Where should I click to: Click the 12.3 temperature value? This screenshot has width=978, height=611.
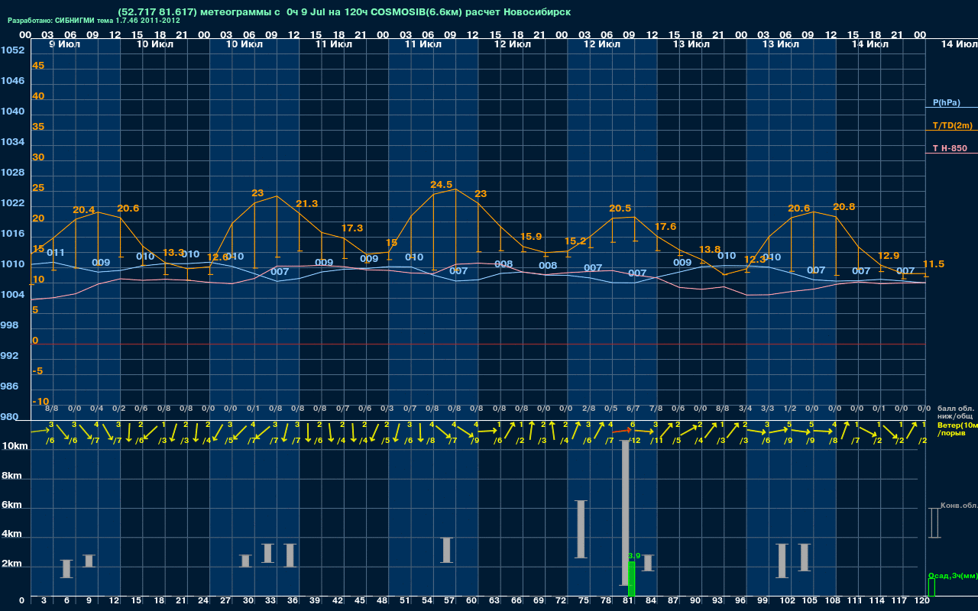point(755,260)
